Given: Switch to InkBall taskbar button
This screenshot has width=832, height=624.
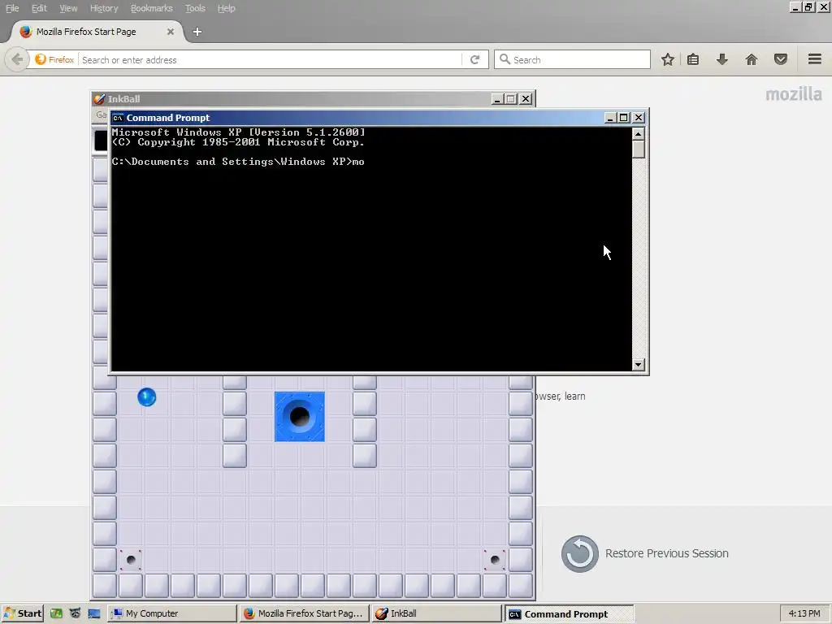Looking at the screenshot, I should click(436, 614).
